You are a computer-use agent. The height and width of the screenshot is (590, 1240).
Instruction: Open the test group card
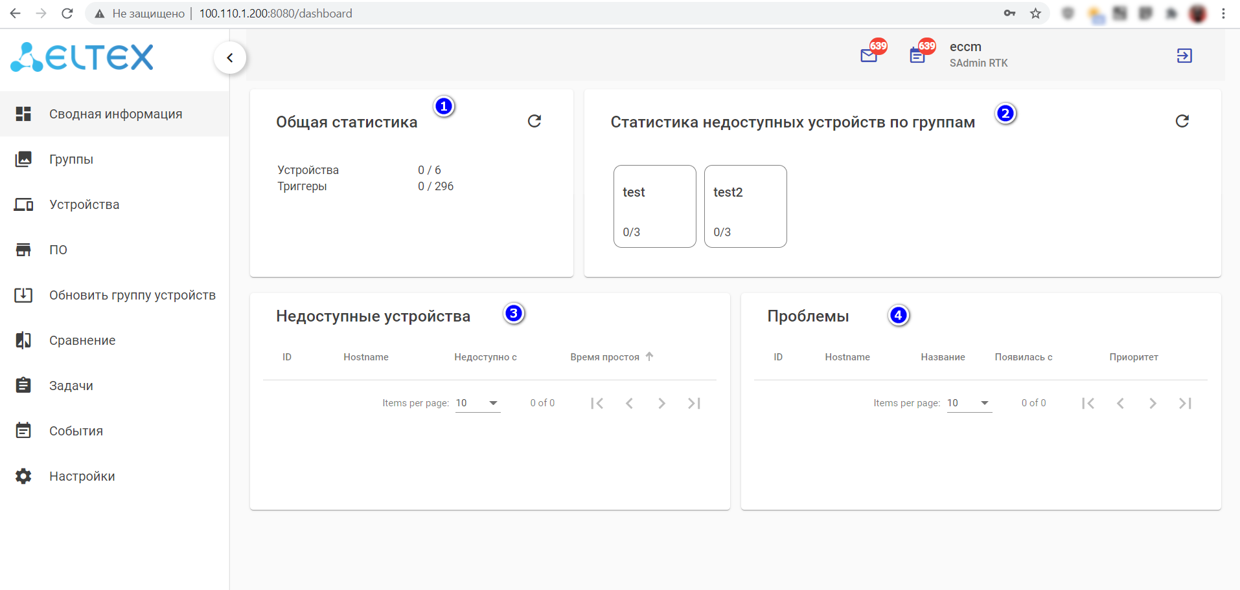coord(655,206)
